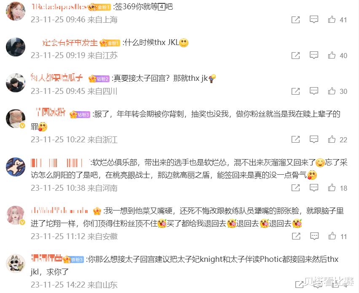This screenshot has height=293, width=359.
Task: Reply to the 什么时候thx JKL comment
Action: click(314, 55)
